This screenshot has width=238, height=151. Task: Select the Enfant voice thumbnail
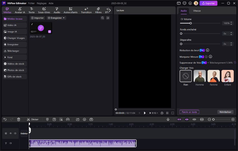click(228, 76)
